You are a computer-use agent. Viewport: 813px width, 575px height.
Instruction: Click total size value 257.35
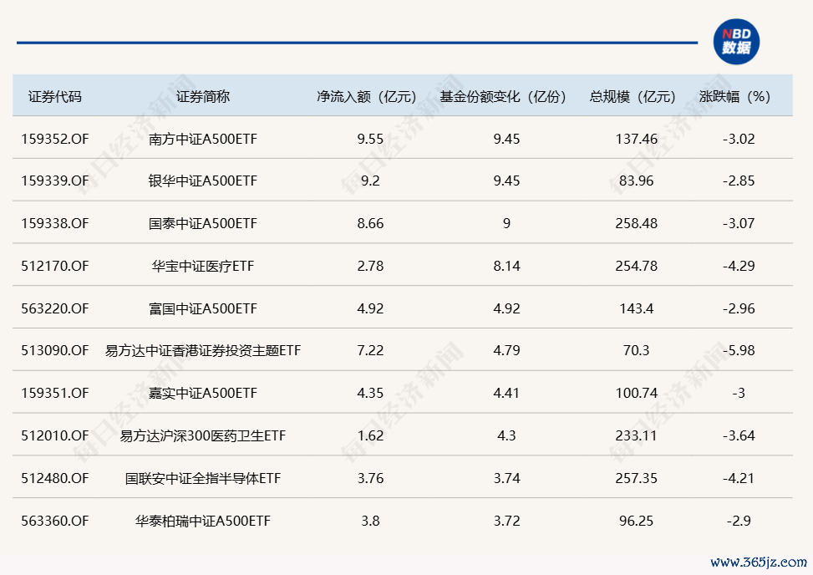pos(636,478)
